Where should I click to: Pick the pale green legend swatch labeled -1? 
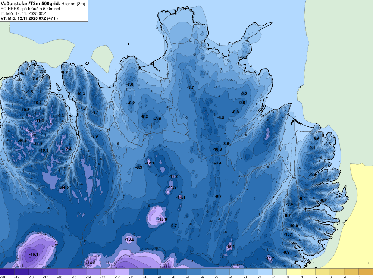tap(280, 272)
